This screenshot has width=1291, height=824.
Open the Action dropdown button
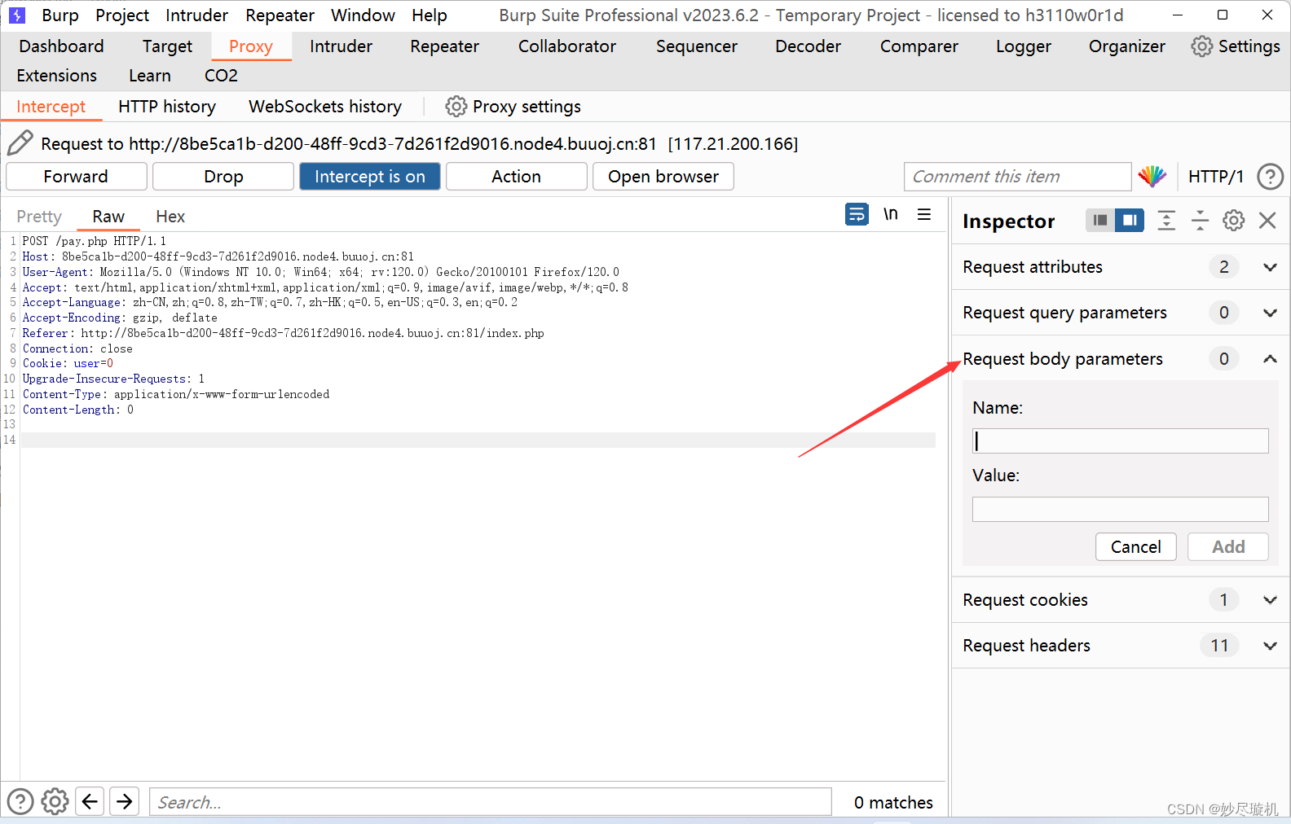(517, 177)
